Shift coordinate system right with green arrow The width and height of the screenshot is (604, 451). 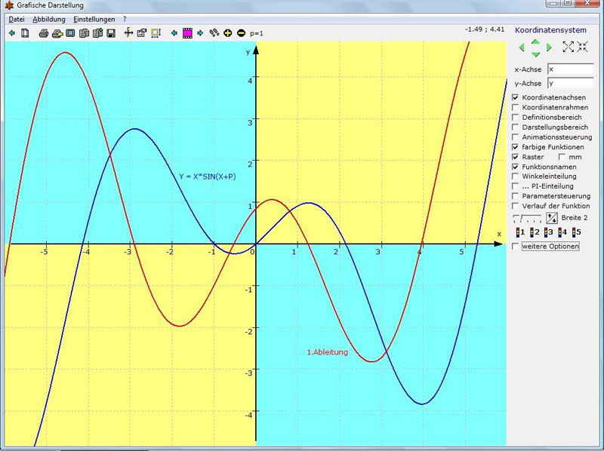click(x=549, y=48)
